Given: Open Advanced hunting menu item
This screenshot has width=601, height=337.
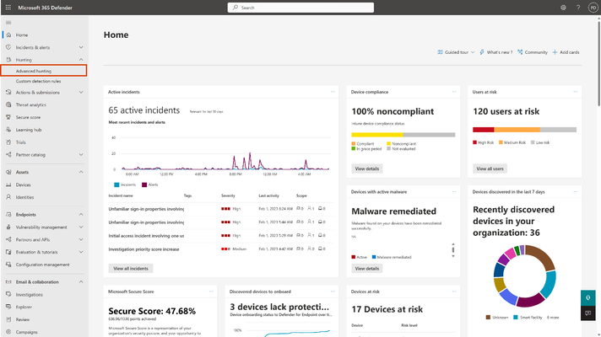Looking at the screenshot, I should point(44,71).
